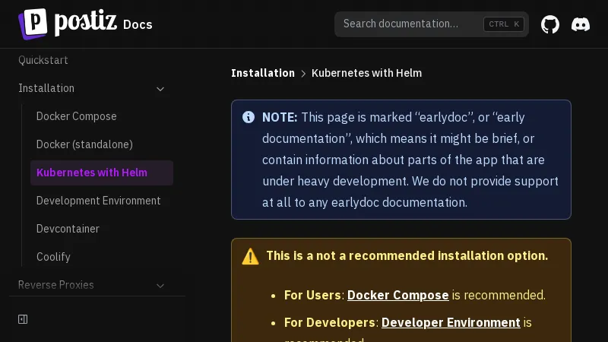Open Development Environment sidebar page
The image size is (608, 342).
(99, 201)
